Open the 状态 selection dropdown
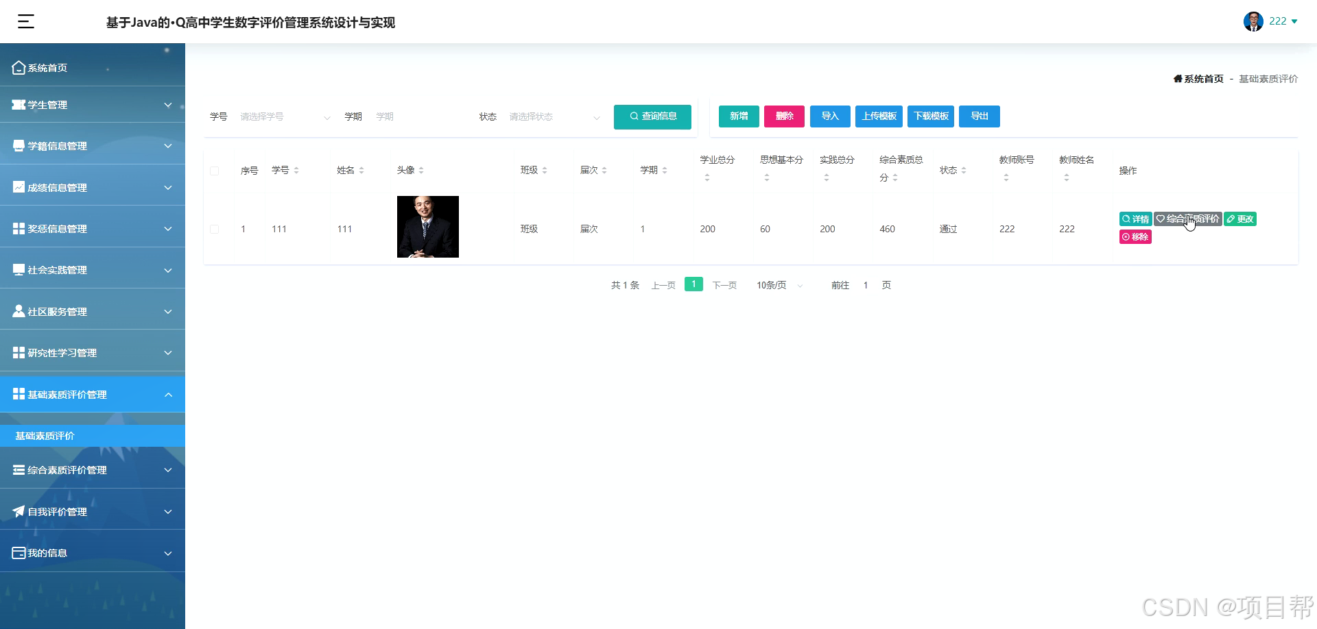 (x=554, y=117)
